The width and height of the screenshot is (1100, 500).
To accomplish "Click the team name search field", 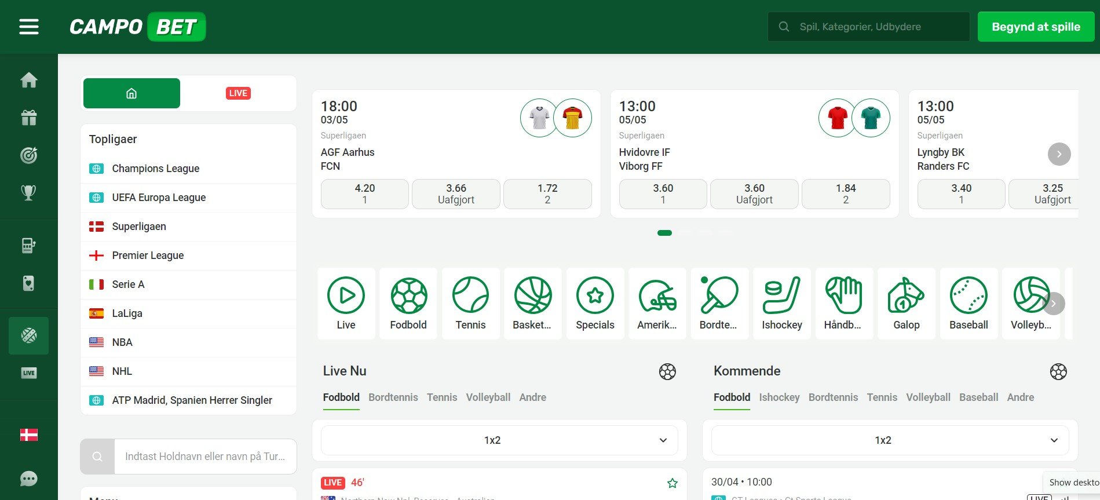I will point(205,457).
